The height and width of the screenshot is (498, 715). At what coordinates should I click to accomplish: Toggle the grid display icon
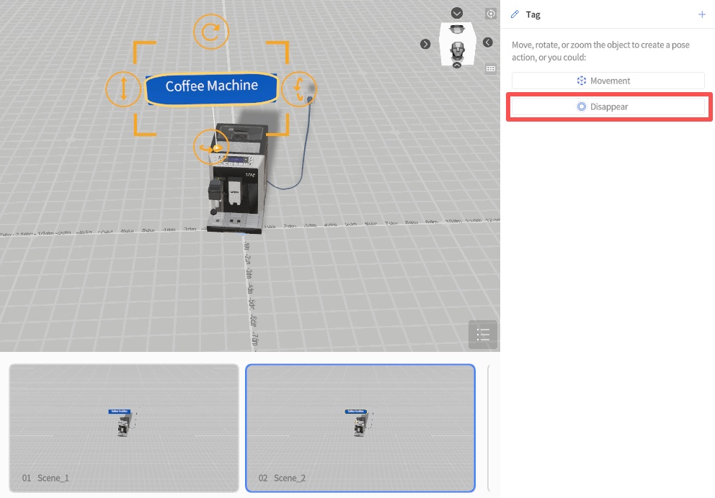pos(491,68)
